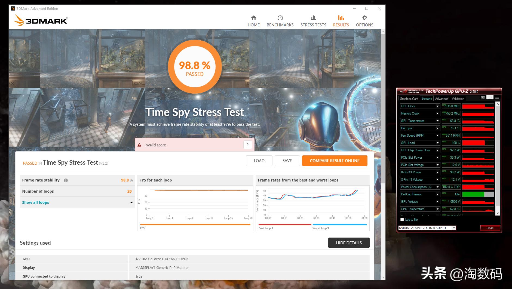Viewport: 512px width, 289px height.
Task: Select the GPU-Z Sensors tab
Action: coord(427,99)
